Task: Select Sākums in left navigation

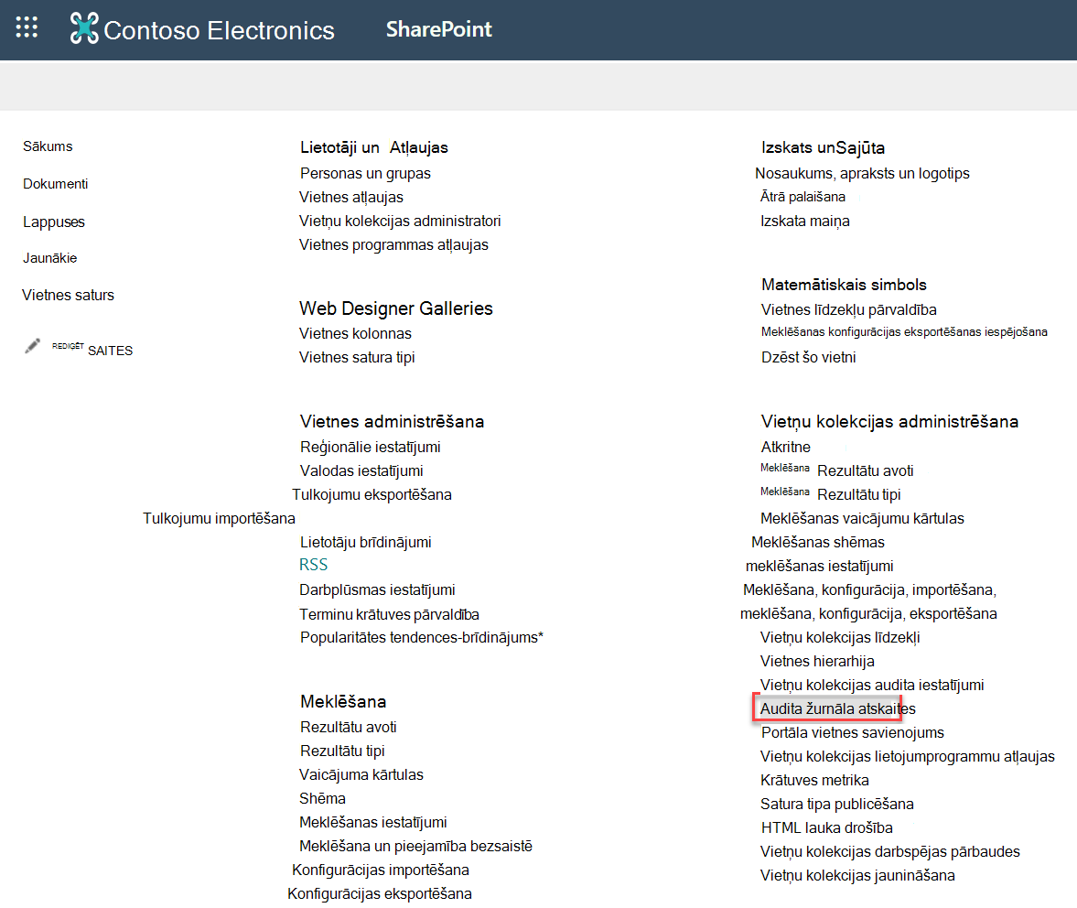Action: coord(48,146)
